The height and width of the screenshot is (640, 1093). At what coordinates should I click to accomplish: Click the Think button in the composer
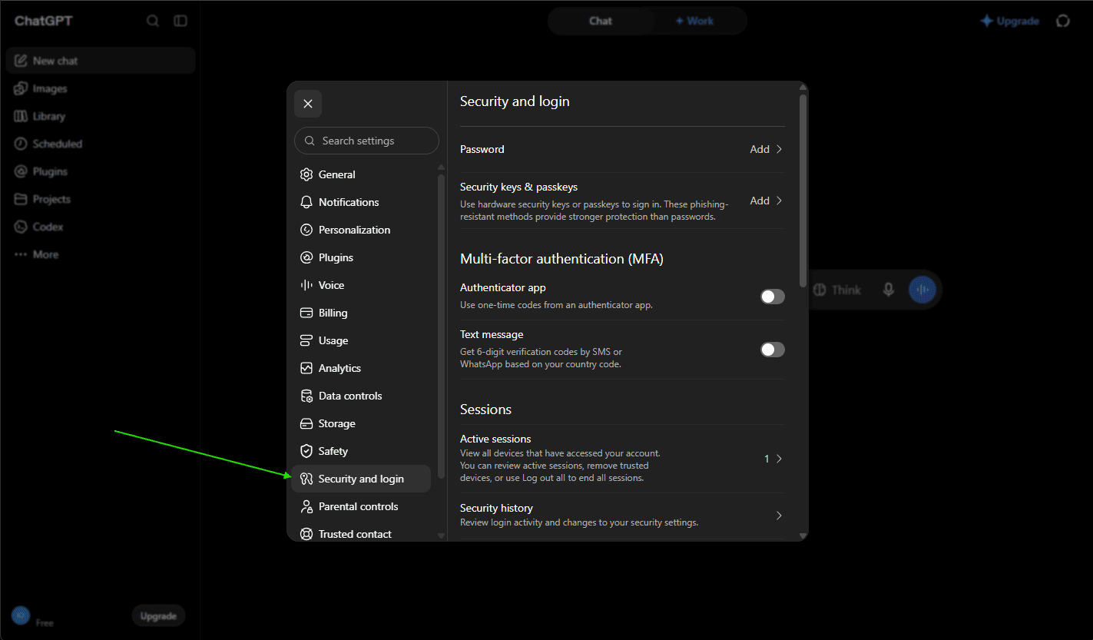tap(837, 290)
